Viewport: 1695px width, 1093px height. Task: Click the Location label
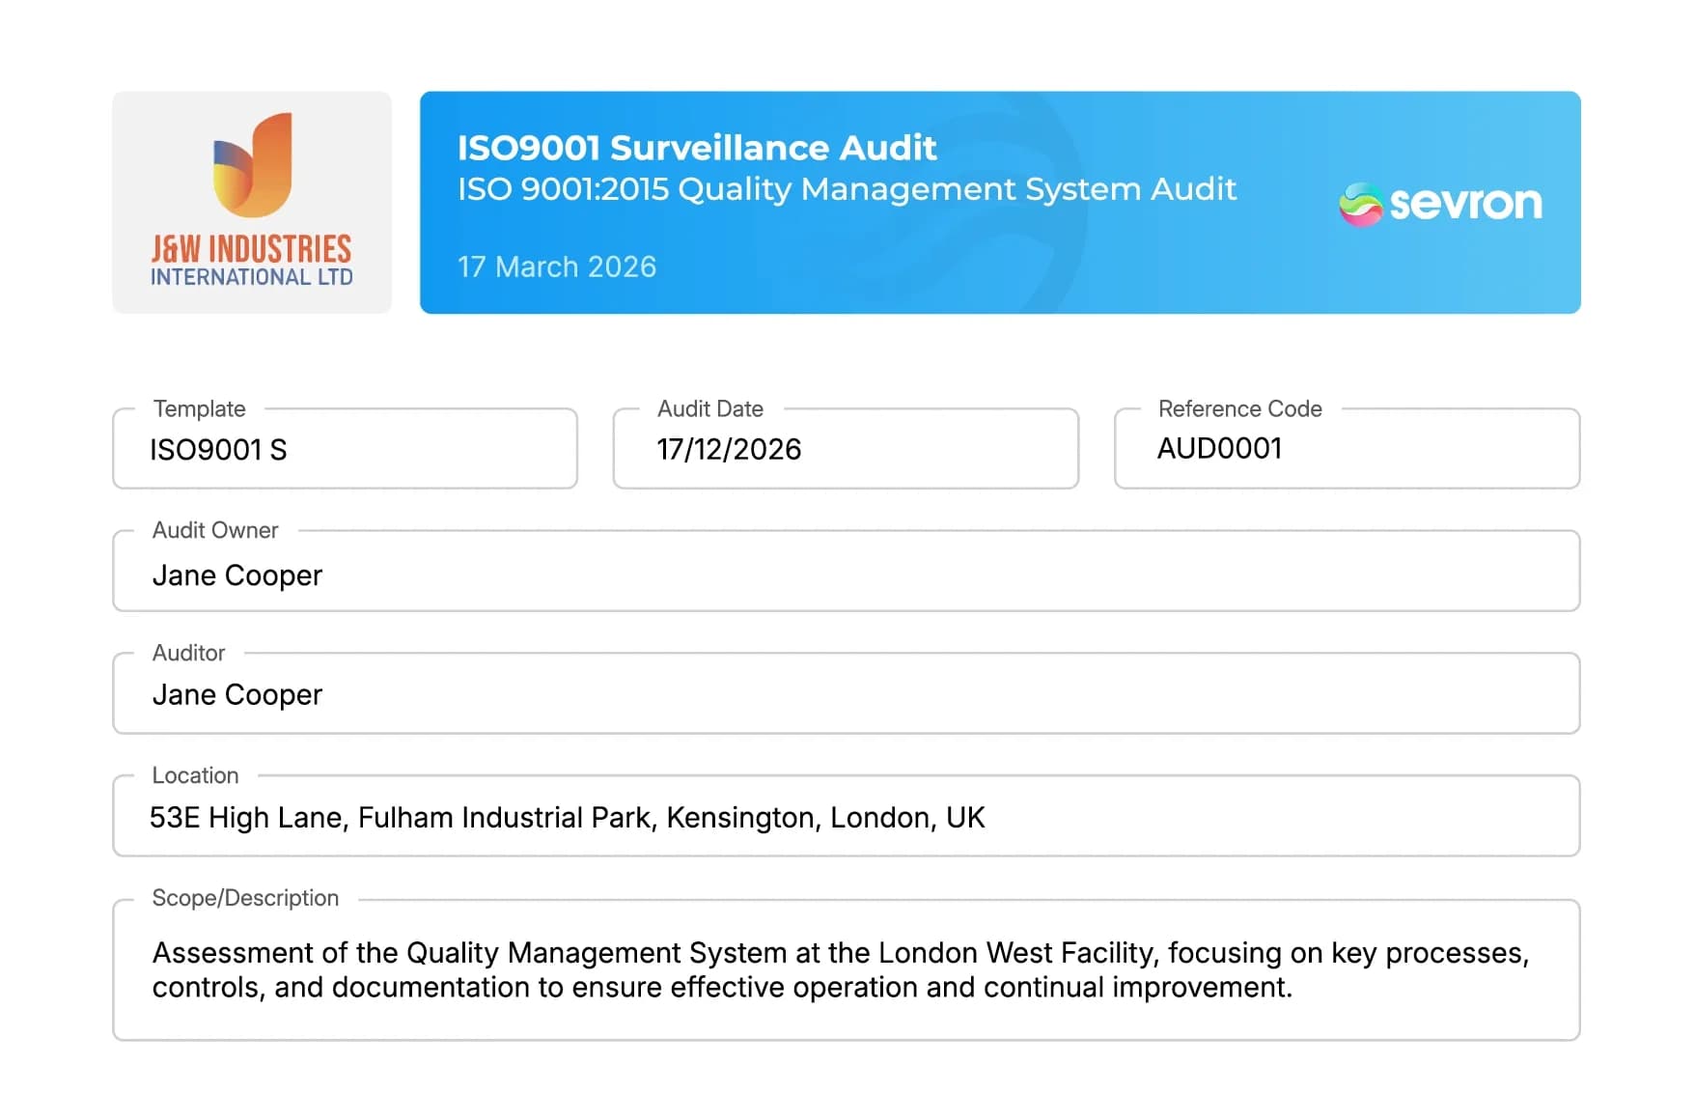coord(195,775)
